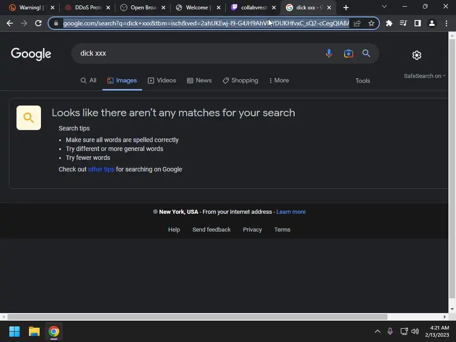This screenshot has width=456, height=342.
Task: Close the Open Broadcaster tab
Action: point(163,8)
